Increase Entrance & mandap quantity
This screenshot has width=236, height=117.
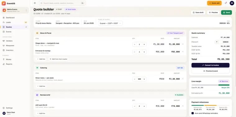point(144,52)
